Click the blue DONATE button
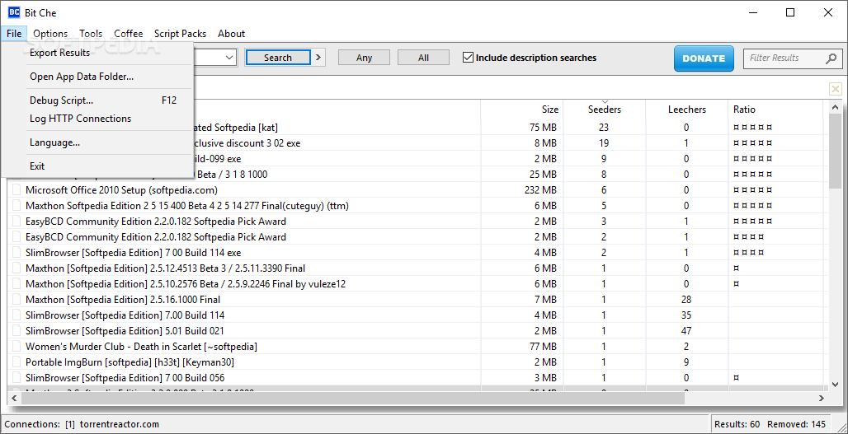Viewport: 848px width, 434px height. (704, 58)
